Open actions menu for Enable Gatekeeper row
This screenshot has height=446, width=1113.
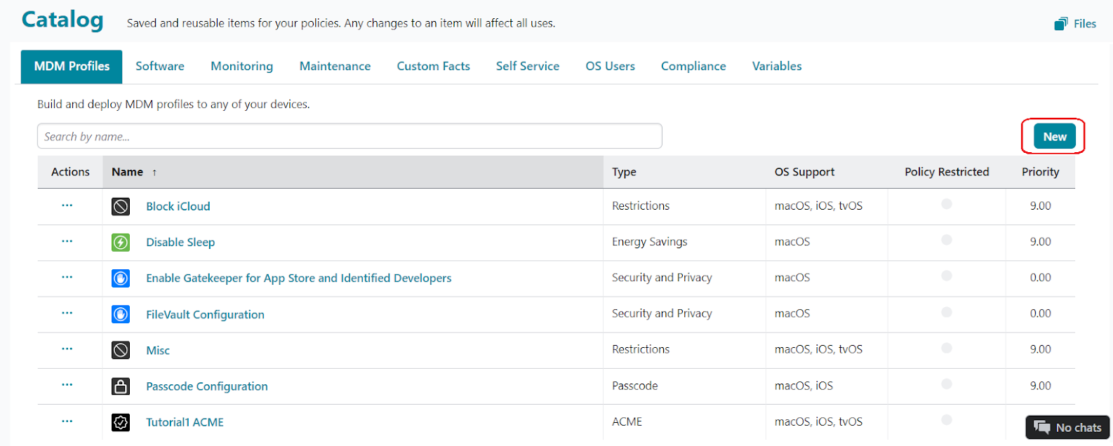[x=67, y=277]
